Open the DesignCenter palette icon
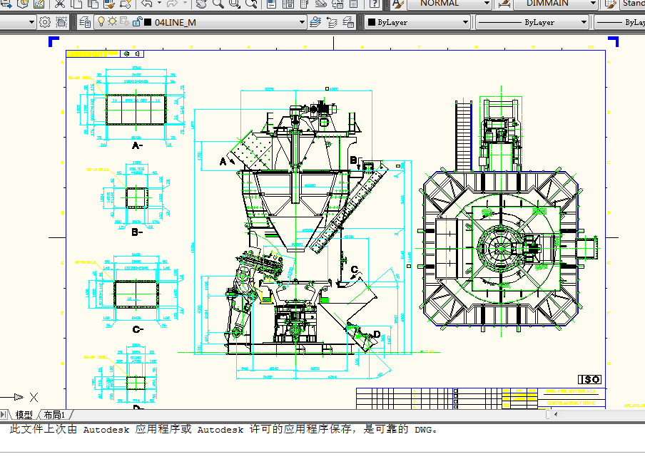The width and height of the screenshot is (645, 459). click(288, 4)
